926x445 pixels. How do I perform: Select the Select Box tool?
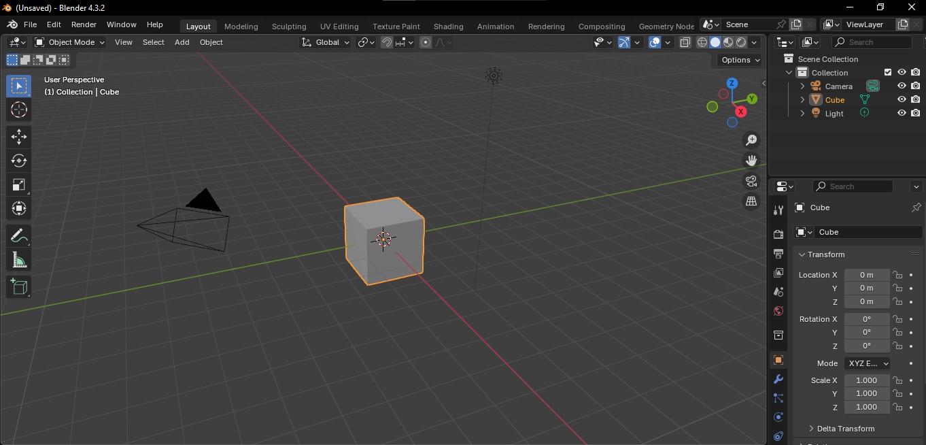pyautogui.click(x=19, y=86)
